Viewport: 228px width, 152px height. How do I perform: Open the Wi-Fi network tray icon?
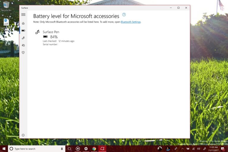(193, 149)
